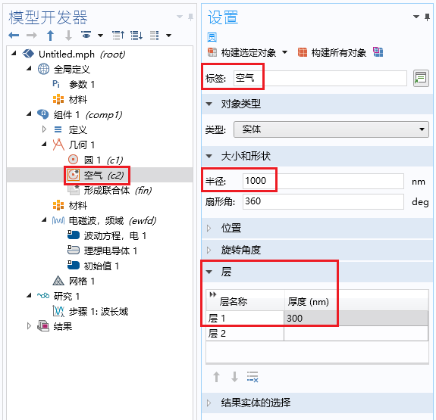
Task: Pin the 模型开发器 panel
Action: click(x=191, y=17)
